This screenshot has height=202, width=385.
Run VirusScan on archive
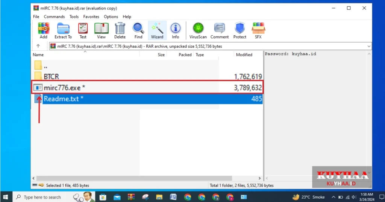(198, 31)
